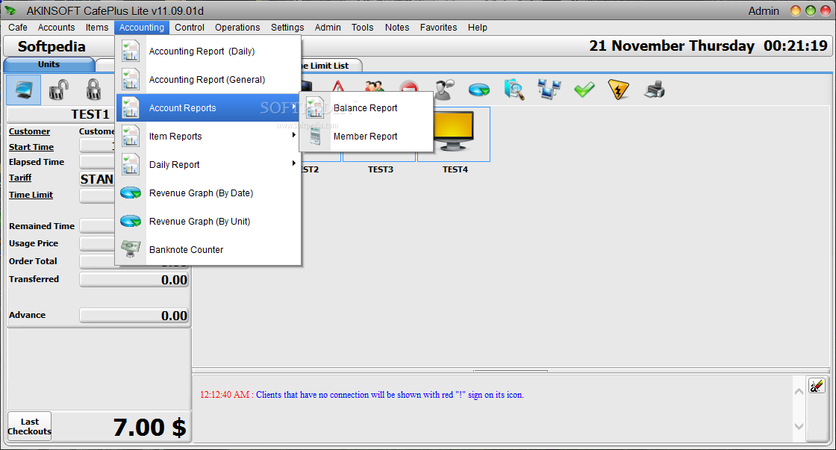
Task: Open Revenue Graph (By Date)
Action: (x=208, y=193)
